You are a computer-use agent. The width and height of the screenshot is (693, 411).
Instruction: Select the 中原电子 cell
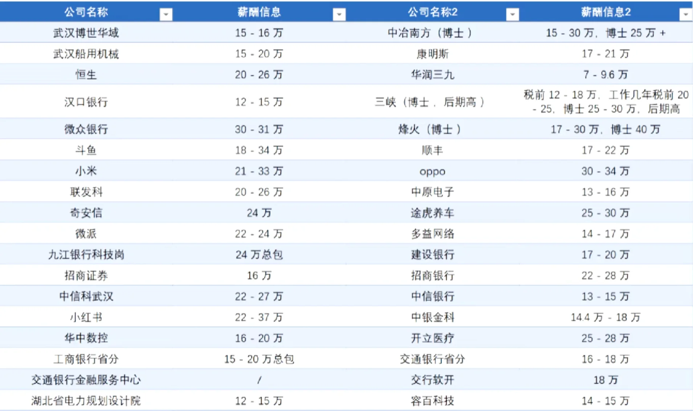[433, 192]
